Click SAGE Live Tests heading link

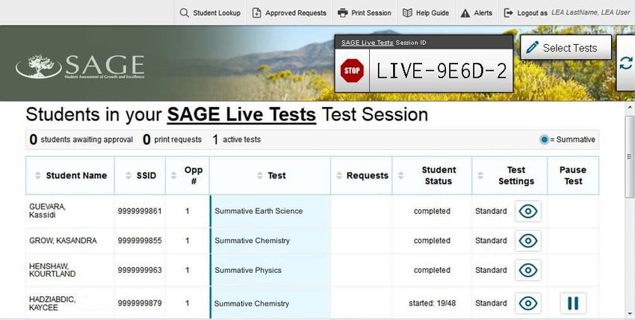coord(241,114)
